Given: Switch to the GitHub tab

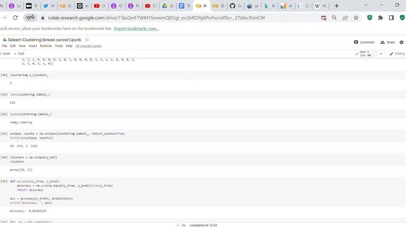Looking at the screenshot, I should [235, 6].
